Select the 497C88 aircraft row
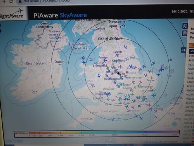Image resolution: width=194 pixels, height=146 pixels. pos(189,123)
